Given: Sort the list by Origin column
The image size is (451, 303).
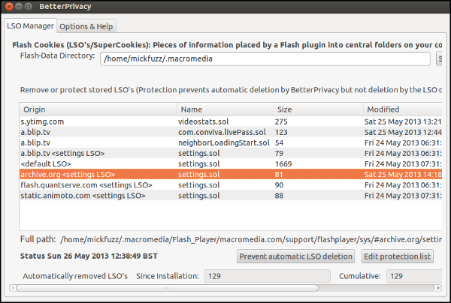Looking at the screenshot, I should (x=98, y=109).
